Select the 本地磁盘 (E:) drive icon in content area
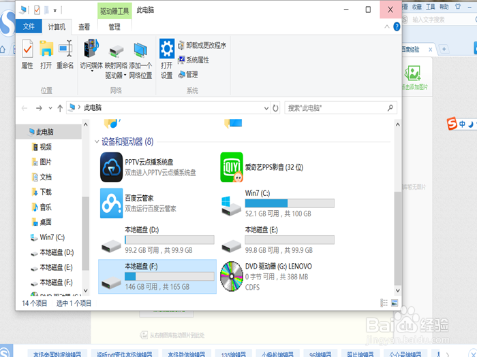 [x=232, y=246]
